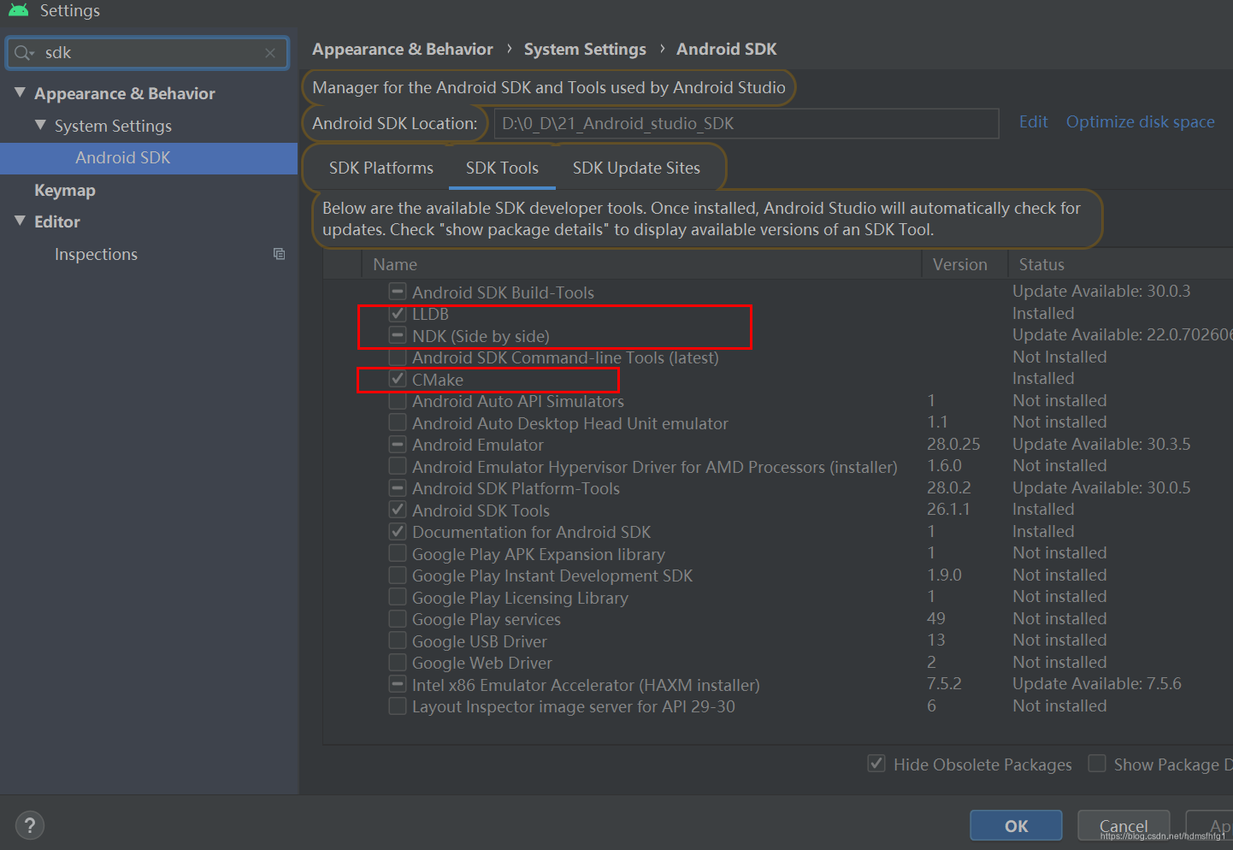Open the SDK Update Sites tab
The width and height of the screenshot is (1233, 850).
pyautogui.click(x=636, y=168)
